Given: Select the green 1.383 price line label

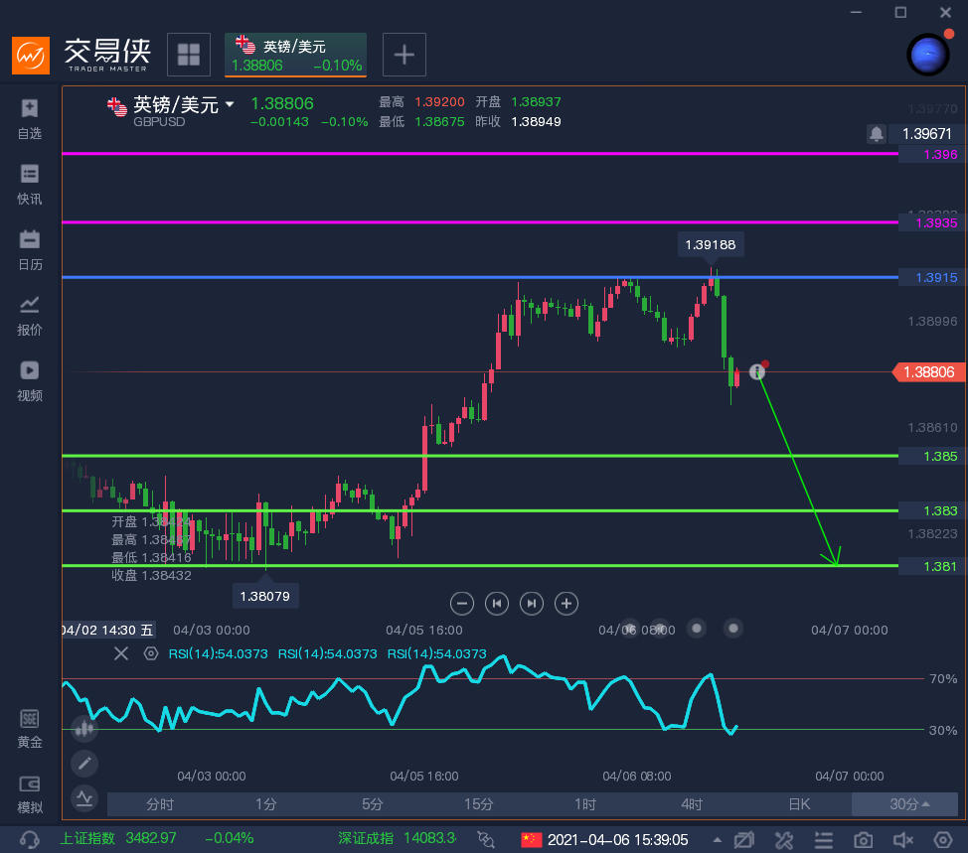Looking at the screenshot, I should point(932,510).
